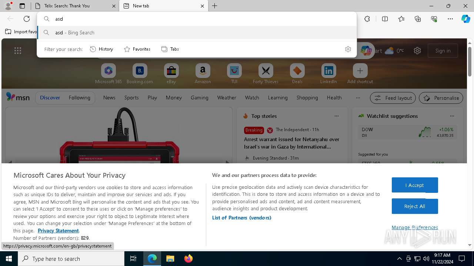Open a new tab with plus icon
This screenshot has height=266, width=474.
[215, 6]
